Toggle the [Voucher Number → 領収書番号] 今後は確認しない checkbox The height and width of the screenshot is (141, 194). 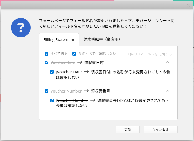click(x=52, y=100)
